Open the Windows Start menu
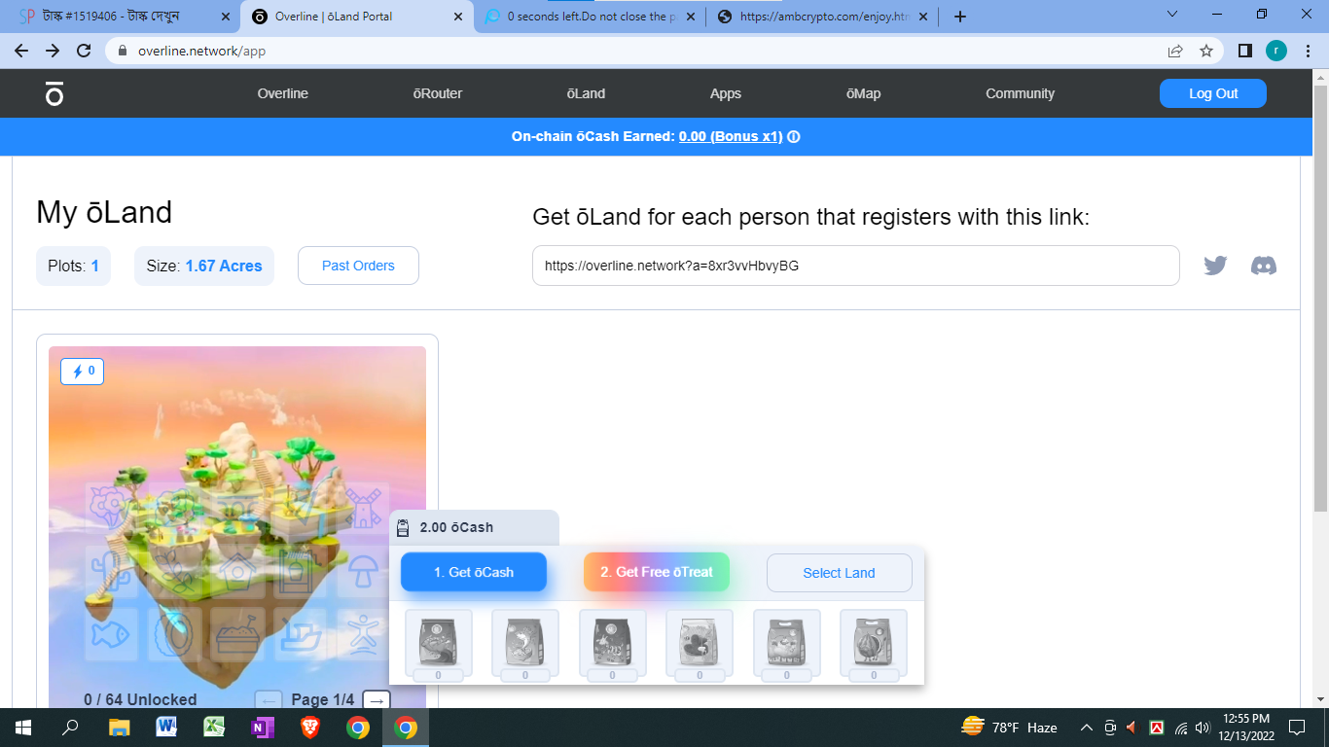This screenshot has height=747, width=1329. point(22,727)
